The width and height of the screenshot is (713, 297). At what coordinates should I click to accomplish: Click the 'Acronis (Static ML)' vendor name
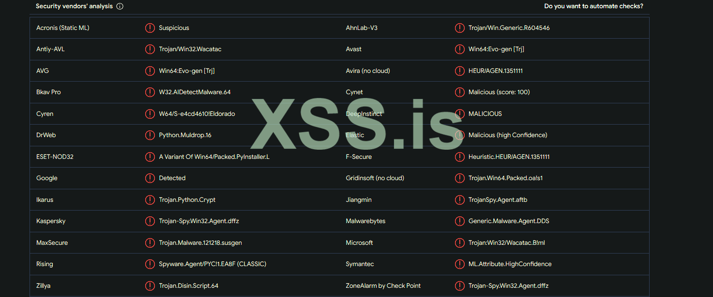tap(63, 28)
